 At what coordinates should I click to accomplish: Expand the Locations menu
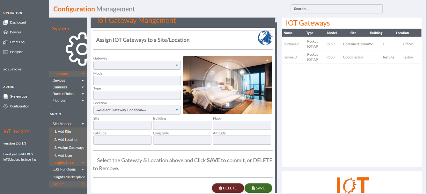(x=68, y=74)
